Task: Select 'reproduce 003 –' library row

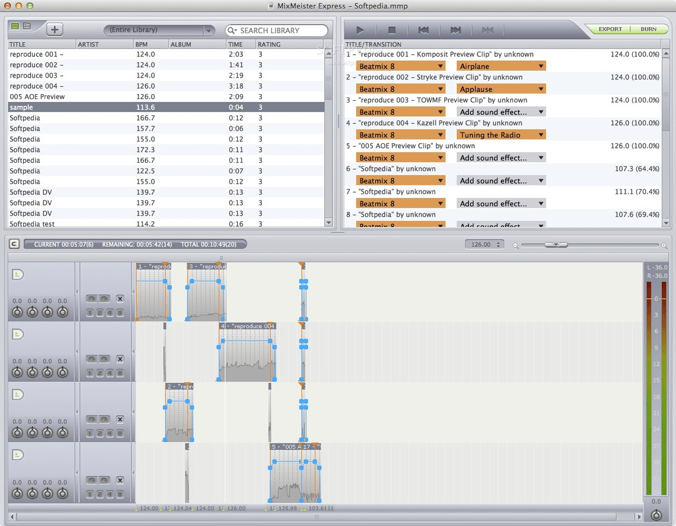Action: click(166, 75)
